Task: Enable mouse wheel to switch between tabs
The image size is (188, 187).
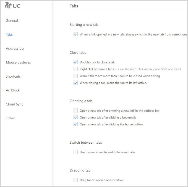Action: point(75,152)
